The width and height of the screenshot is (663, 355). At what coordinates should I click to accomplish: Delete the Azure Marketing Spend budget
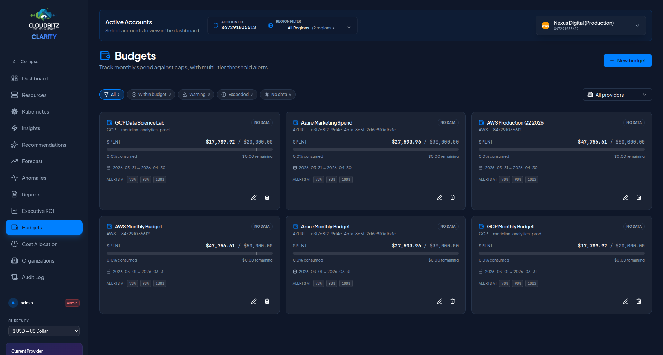453,197
